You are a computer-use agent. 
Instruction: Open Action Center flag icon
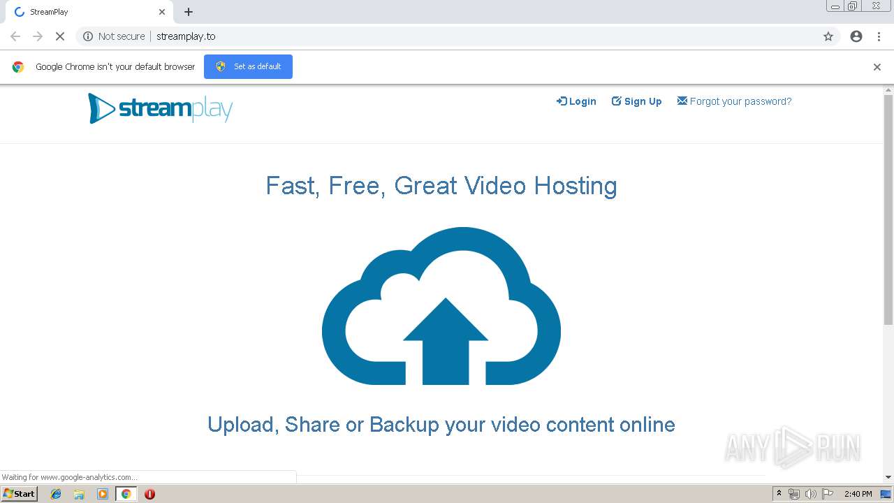coord(828,494)
